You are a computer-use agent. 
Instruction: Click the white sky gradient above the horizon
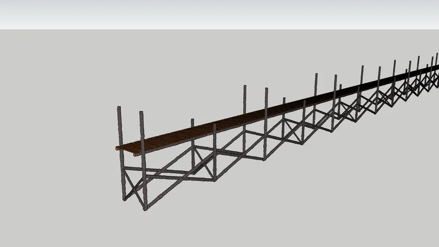point(217,14)
